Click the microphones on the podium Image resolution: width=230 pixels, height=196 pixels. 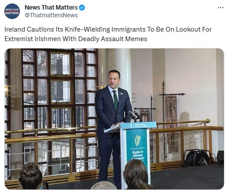pyautogui.click(x=134, y=115)
